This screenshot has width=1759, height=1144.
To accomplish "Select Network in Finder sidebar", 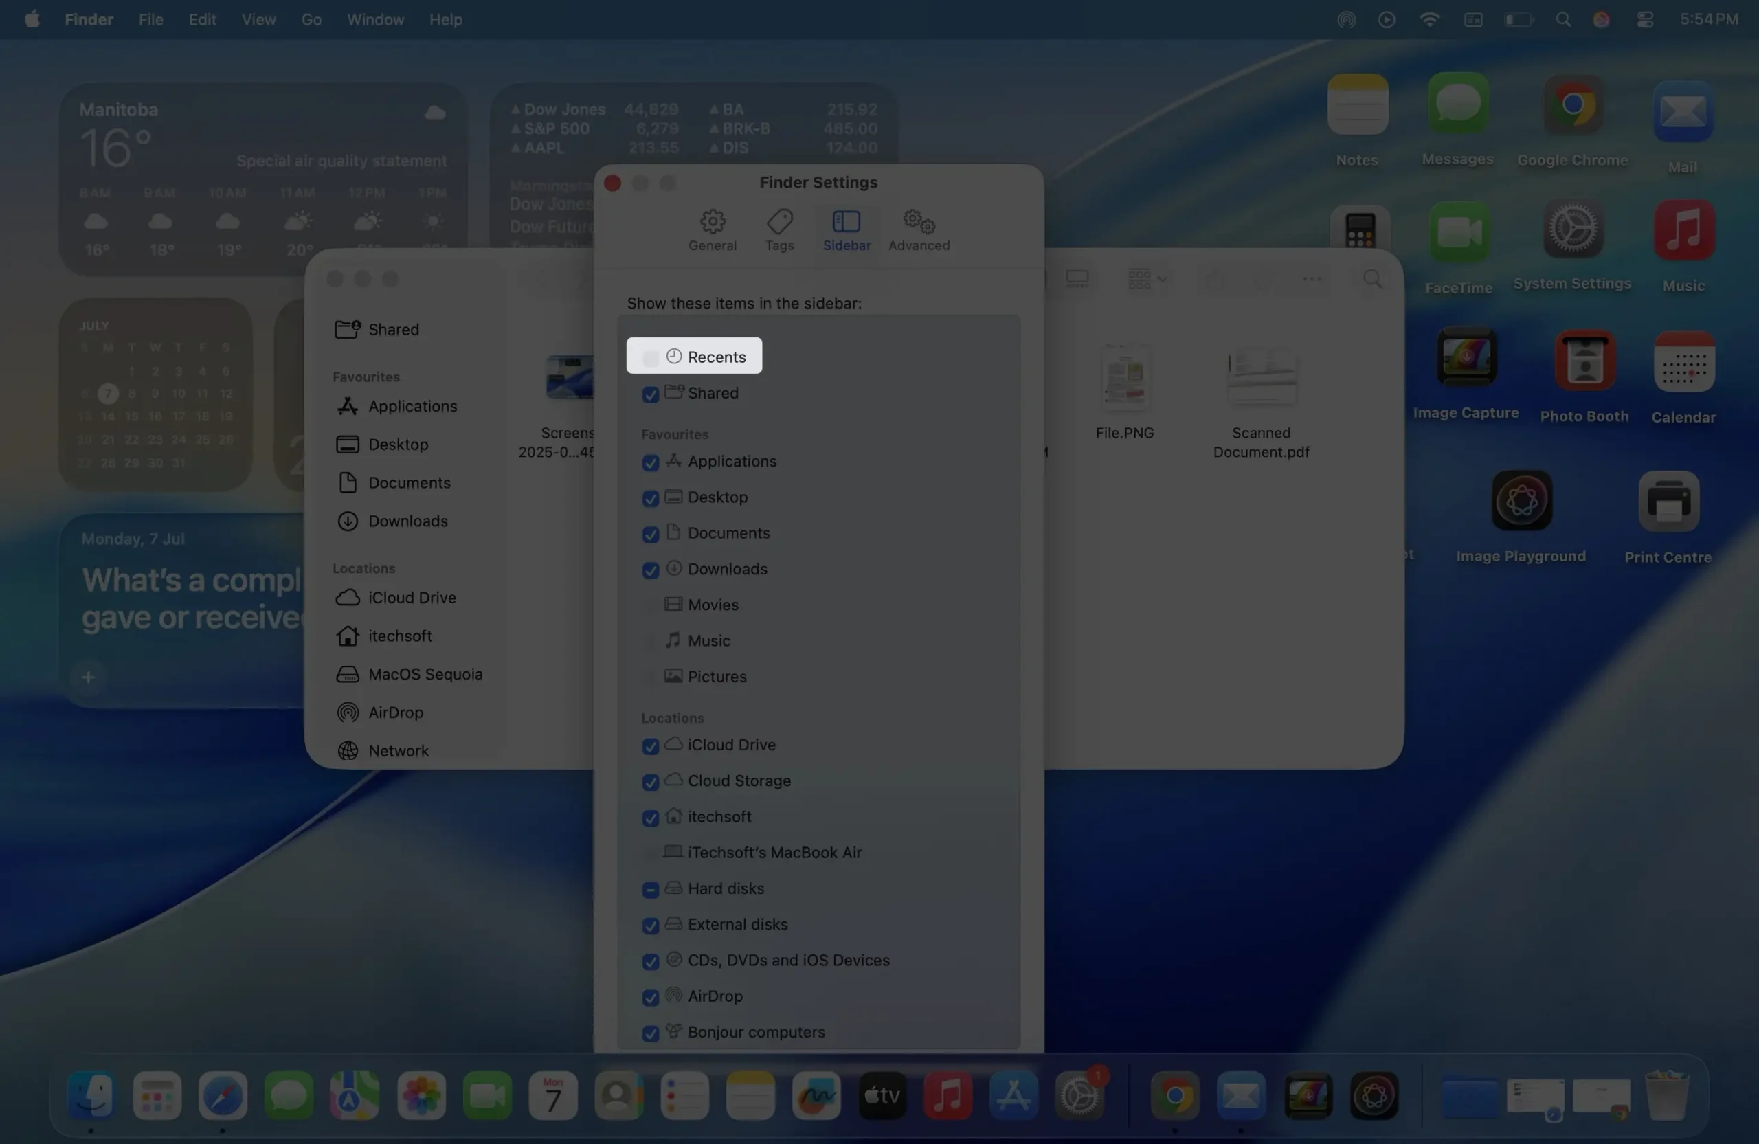I will 398,751.
